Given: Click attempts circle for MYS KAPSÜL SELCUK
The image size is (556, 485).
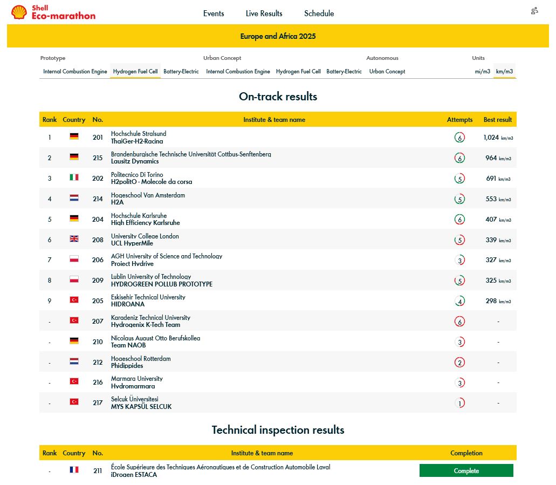Looking at the screenshot, I should tap(459, 404).
